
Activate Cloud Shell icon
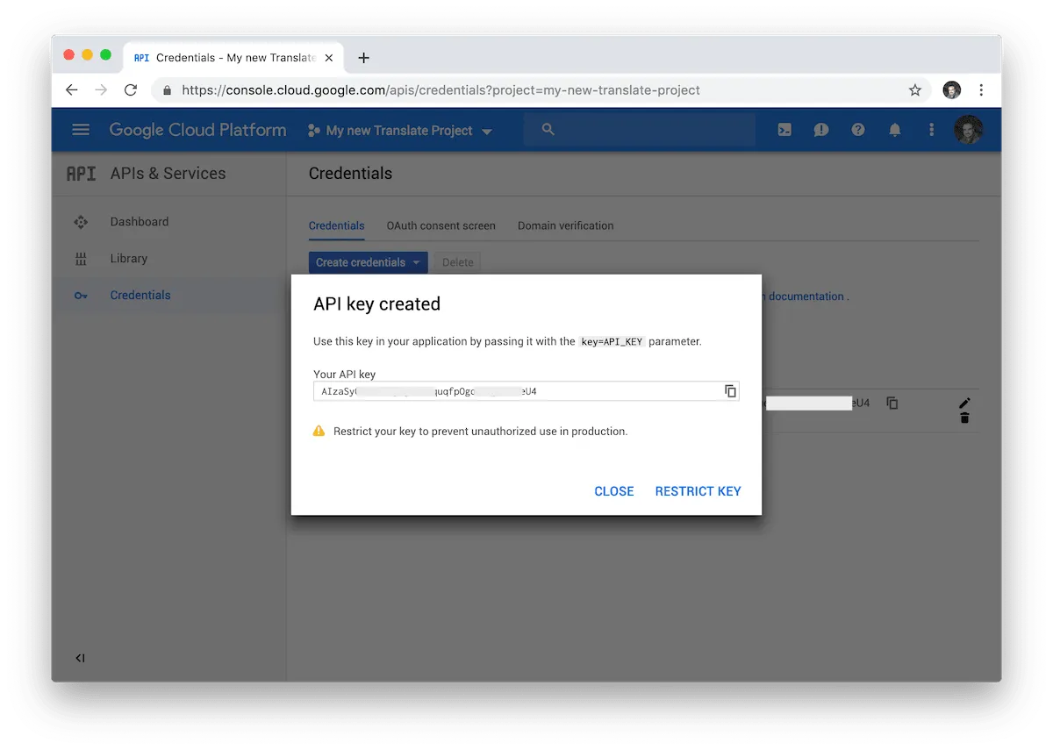[x=784, y=130]
